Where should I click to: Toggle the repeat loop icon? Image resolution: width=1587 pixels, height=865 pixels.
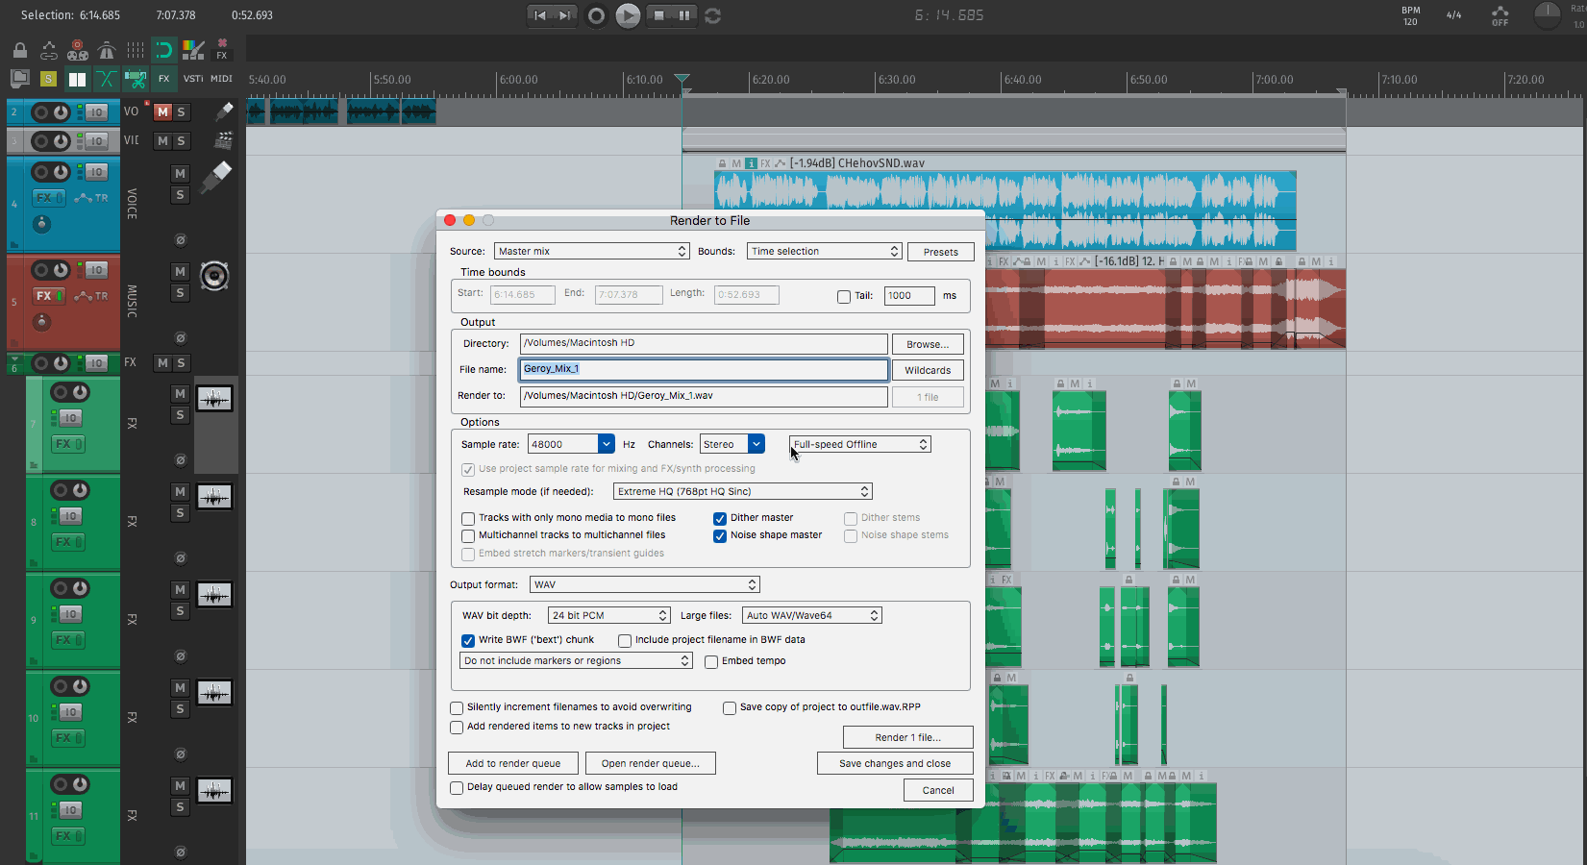tap(713, 15)
